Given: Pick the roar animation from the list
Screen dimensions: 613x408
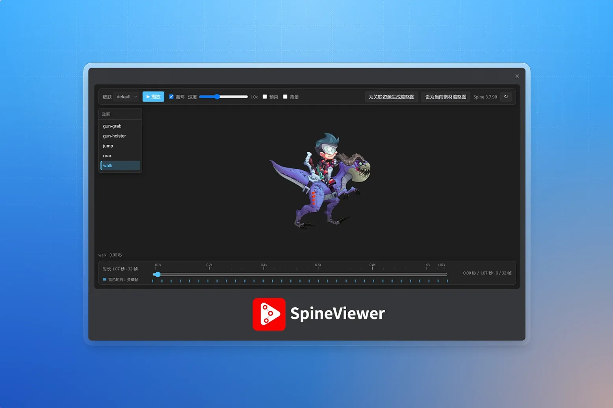Looking at the screenshot, I should (x=120, y=156).
